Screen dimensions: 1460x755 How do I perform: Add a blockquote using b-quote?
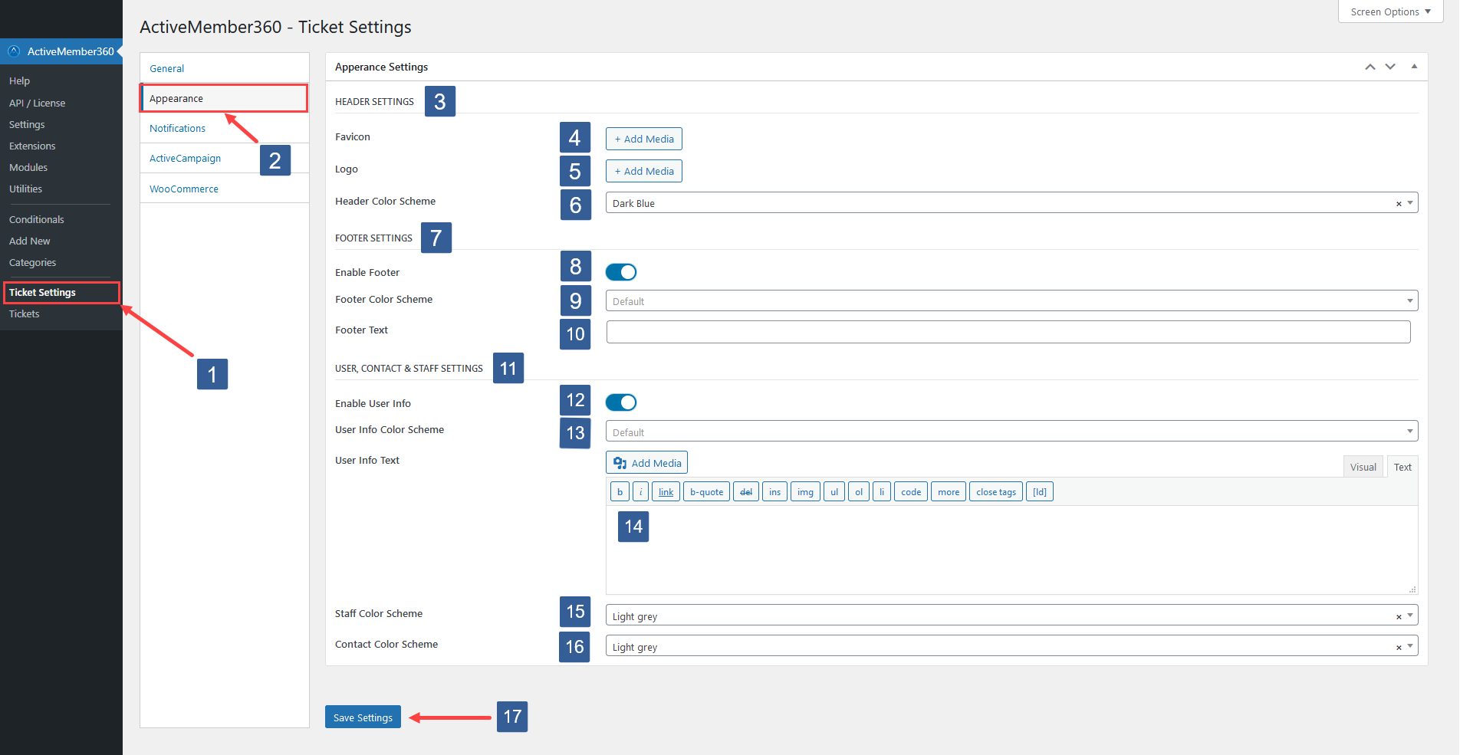(x=705, y=491)
